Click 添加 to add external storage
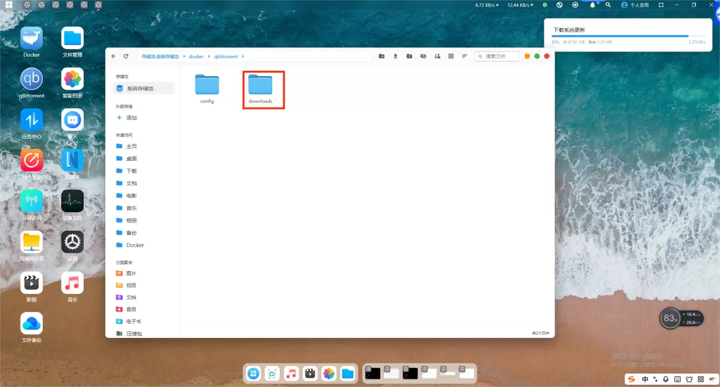Viewport: 720px width, 387px height. [x=131, y=118]
